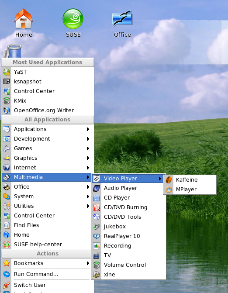The width and height of the screenshot is (228, 293).
Task: Open the Utilities menu category
Action: click(x=48, y=206)
